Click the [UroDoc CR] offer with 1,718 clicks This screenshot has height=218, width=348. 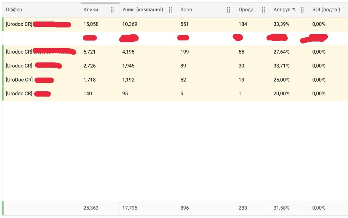19,80
